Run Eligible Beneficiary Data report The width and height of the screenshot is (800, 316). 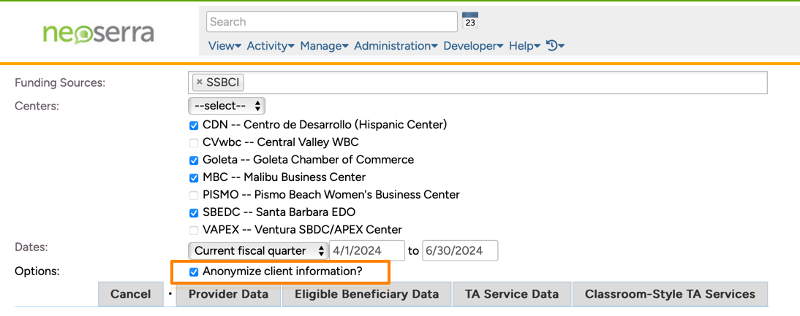click(x=366, y=294)
